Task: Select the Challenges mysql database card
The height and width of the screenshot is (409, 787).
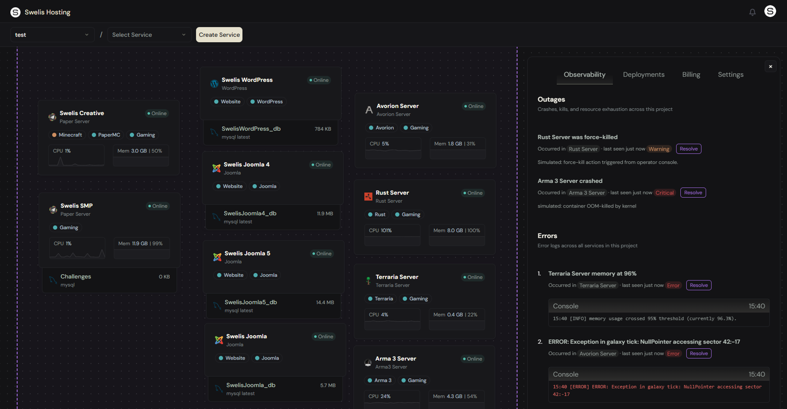Action: click(109, 280)
